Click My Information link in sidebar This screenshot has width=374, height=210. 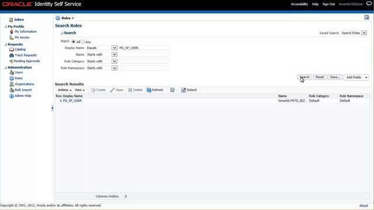26,32
